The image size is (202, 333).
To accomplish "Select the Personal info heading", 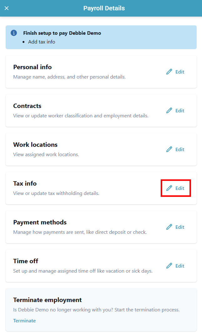I will tap(32, 67).
